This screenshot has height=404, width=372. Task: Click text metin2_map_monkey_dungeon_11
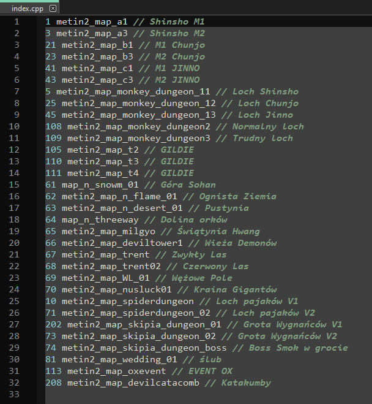(133, 92)
